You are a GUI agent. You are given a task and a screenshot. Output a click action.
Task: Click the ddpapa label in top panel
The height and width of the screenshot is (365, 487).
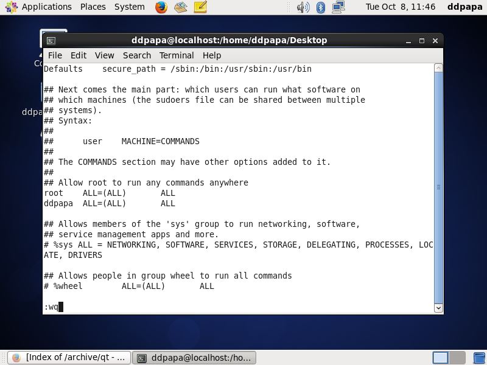pos(464,7)
